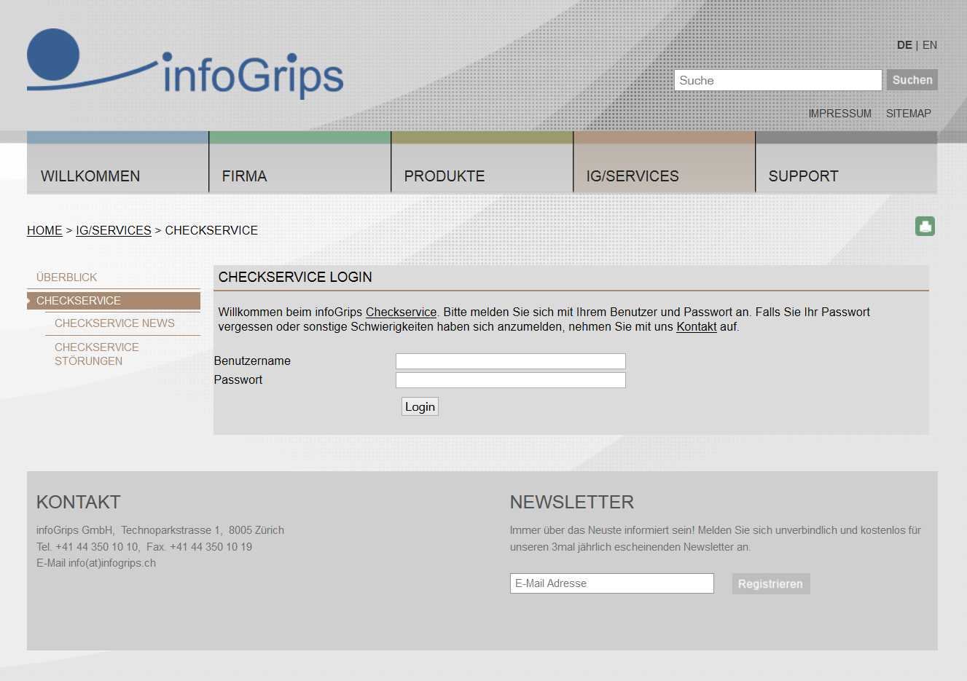The image size is (967, 681).
Task: Click into the Benutzername input field
Action: click(x=511, y=361)
